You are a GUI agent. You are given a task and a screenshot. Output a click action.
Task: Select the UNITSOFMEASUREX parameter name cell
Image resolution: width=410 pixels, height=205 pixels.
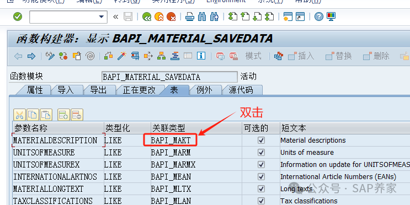pos(58,165)
